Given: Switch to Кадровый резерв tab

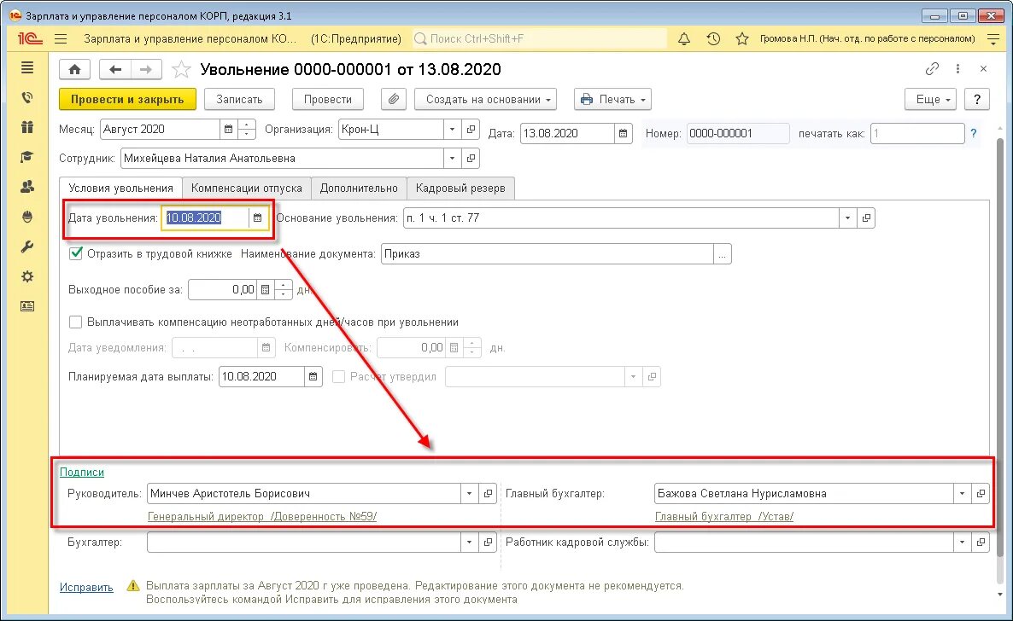Looking at the screenshot, I should click(460, 188).
